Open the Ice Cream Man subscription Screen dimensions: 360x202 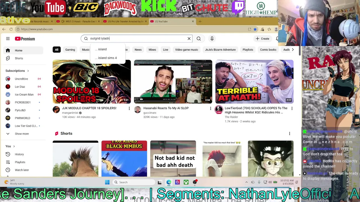[23, 95]
